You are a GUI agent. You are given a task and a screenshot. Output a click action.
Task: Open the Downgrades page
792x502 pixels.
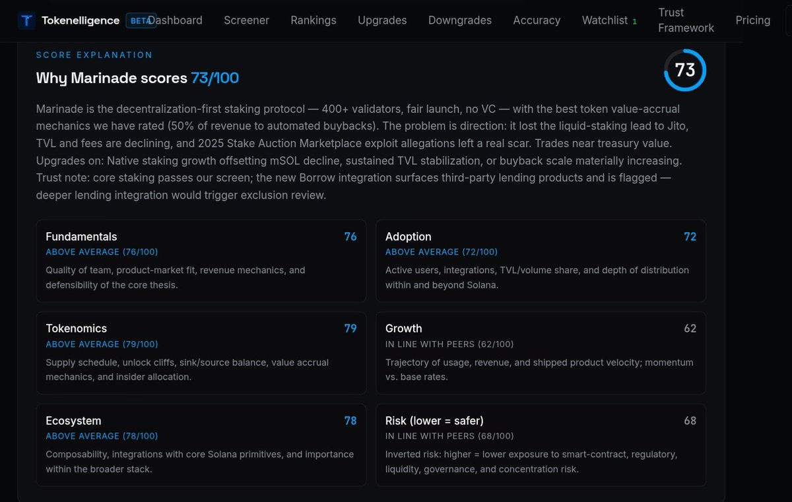(x=460, y=20)
